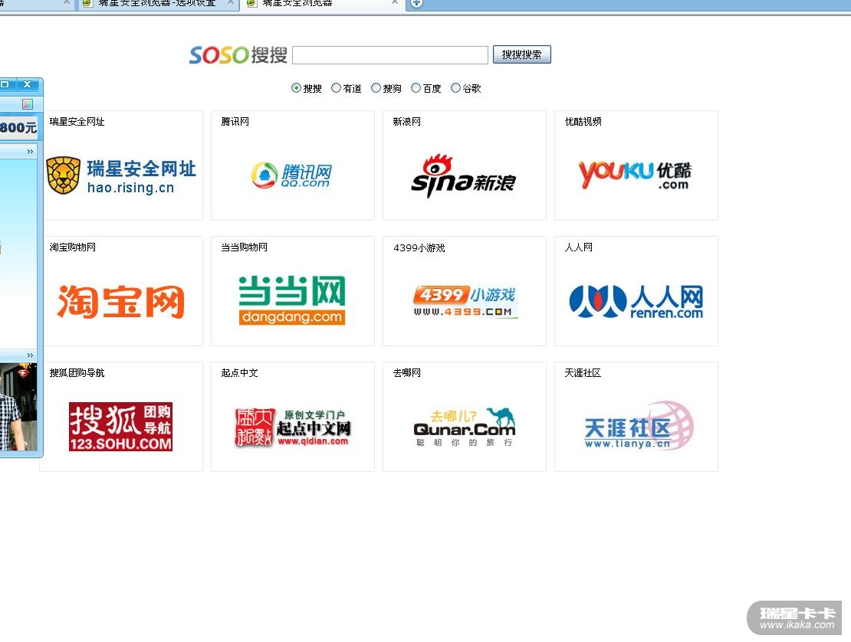851x642 pixels.
Task: Click the 搜搜搜索 search button
Action: 521,54
